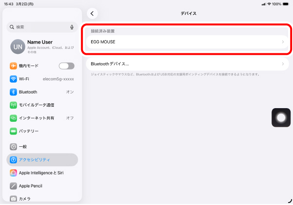The image size is (293, 205).
Task: Open Bluetooth settings in sidebar
Action: (x=42, y=92)
